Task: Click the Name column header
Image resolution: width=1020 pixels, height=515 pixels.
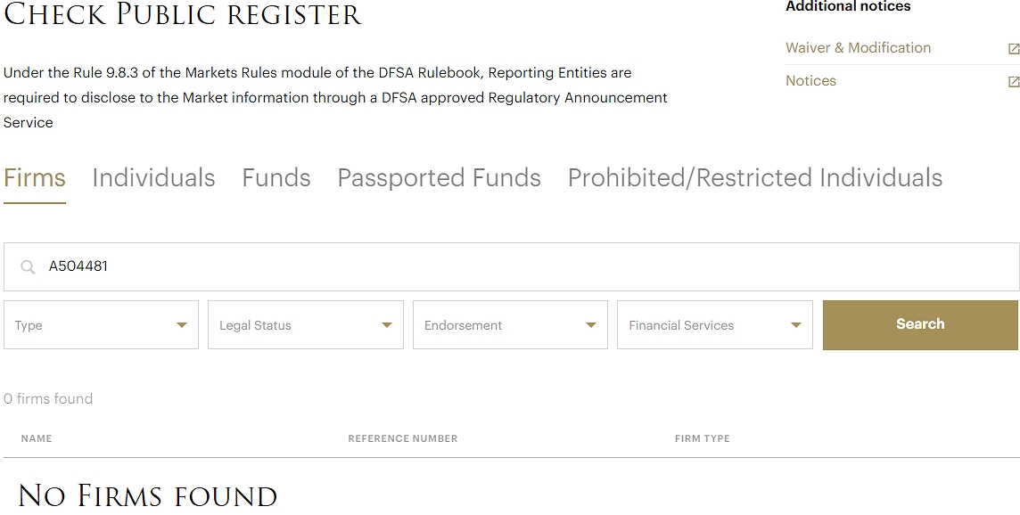Action: coord(37,438)
